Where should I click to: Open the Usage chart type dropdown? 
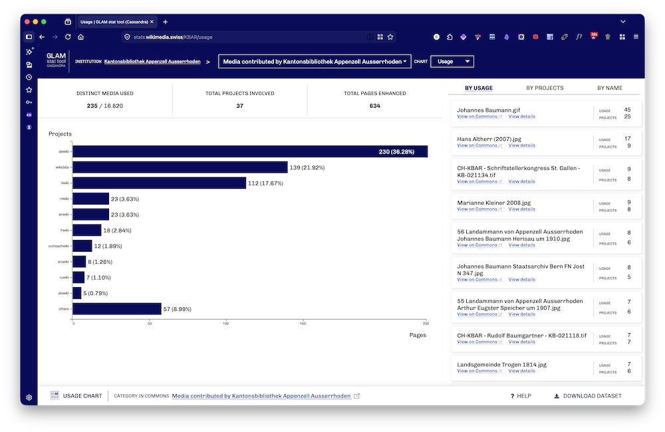click(452, 61)
